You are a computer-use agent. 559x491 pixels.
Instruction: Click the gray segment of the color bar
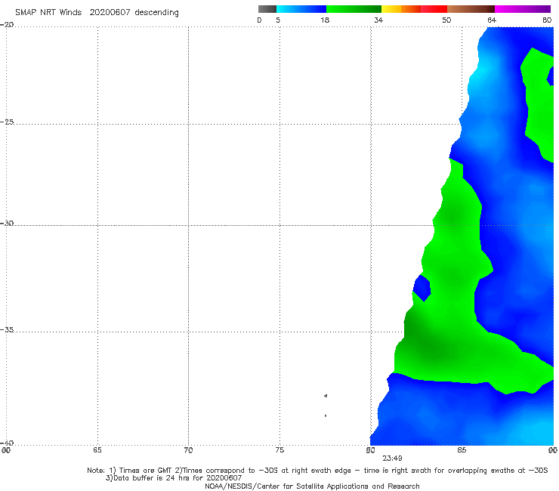tap(267, 9)
